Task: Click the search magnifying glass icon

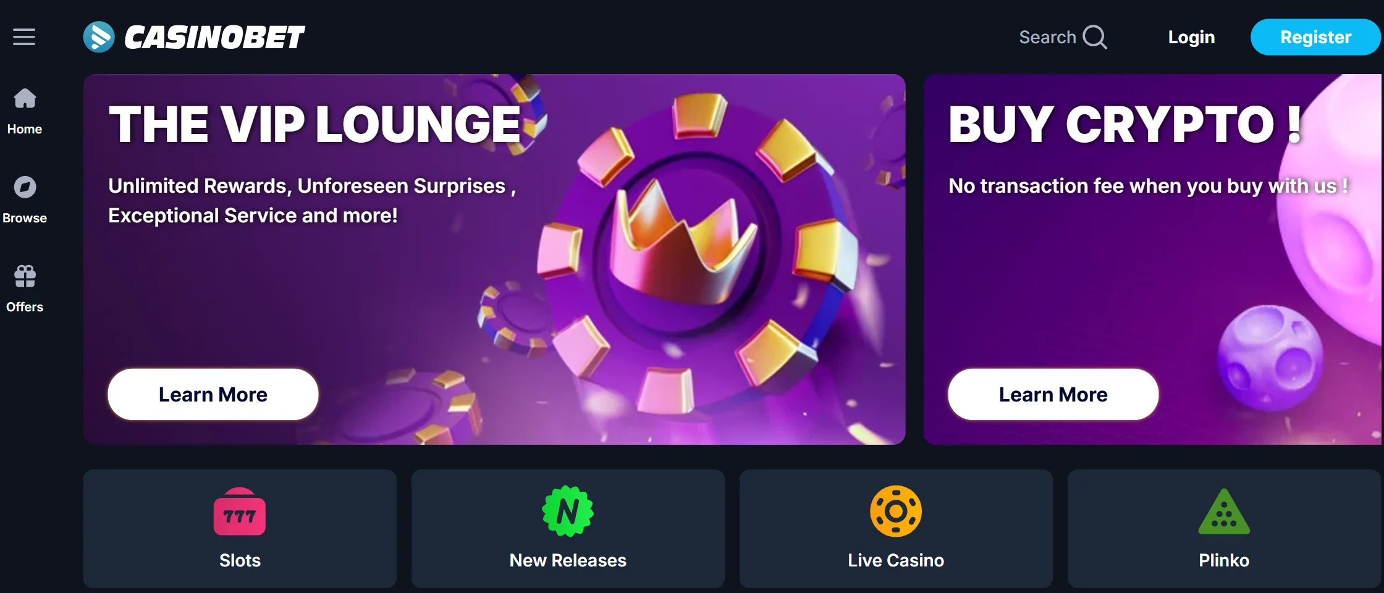Action: (x=1095, y=37)
